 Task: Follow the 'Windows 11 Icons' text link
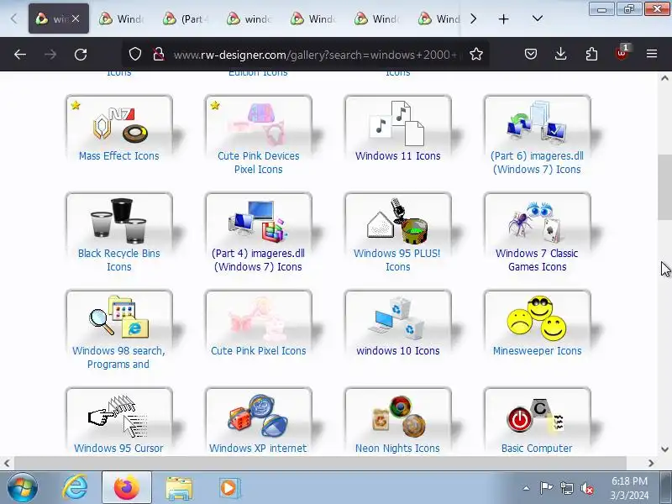point(397,155)
